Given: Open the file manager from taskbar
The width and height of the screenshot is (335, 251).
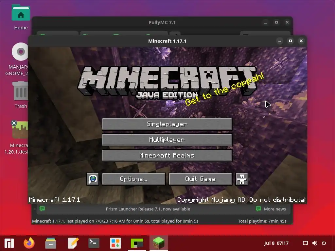Looking at the screenshot, I should [x=51, y=243].
